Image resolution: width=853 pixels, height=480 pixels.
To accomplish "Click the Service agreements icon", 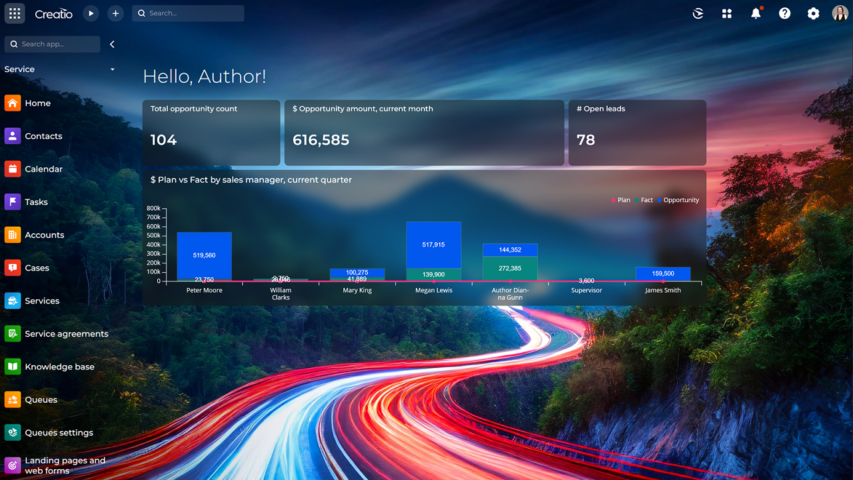I will (13, 334).
